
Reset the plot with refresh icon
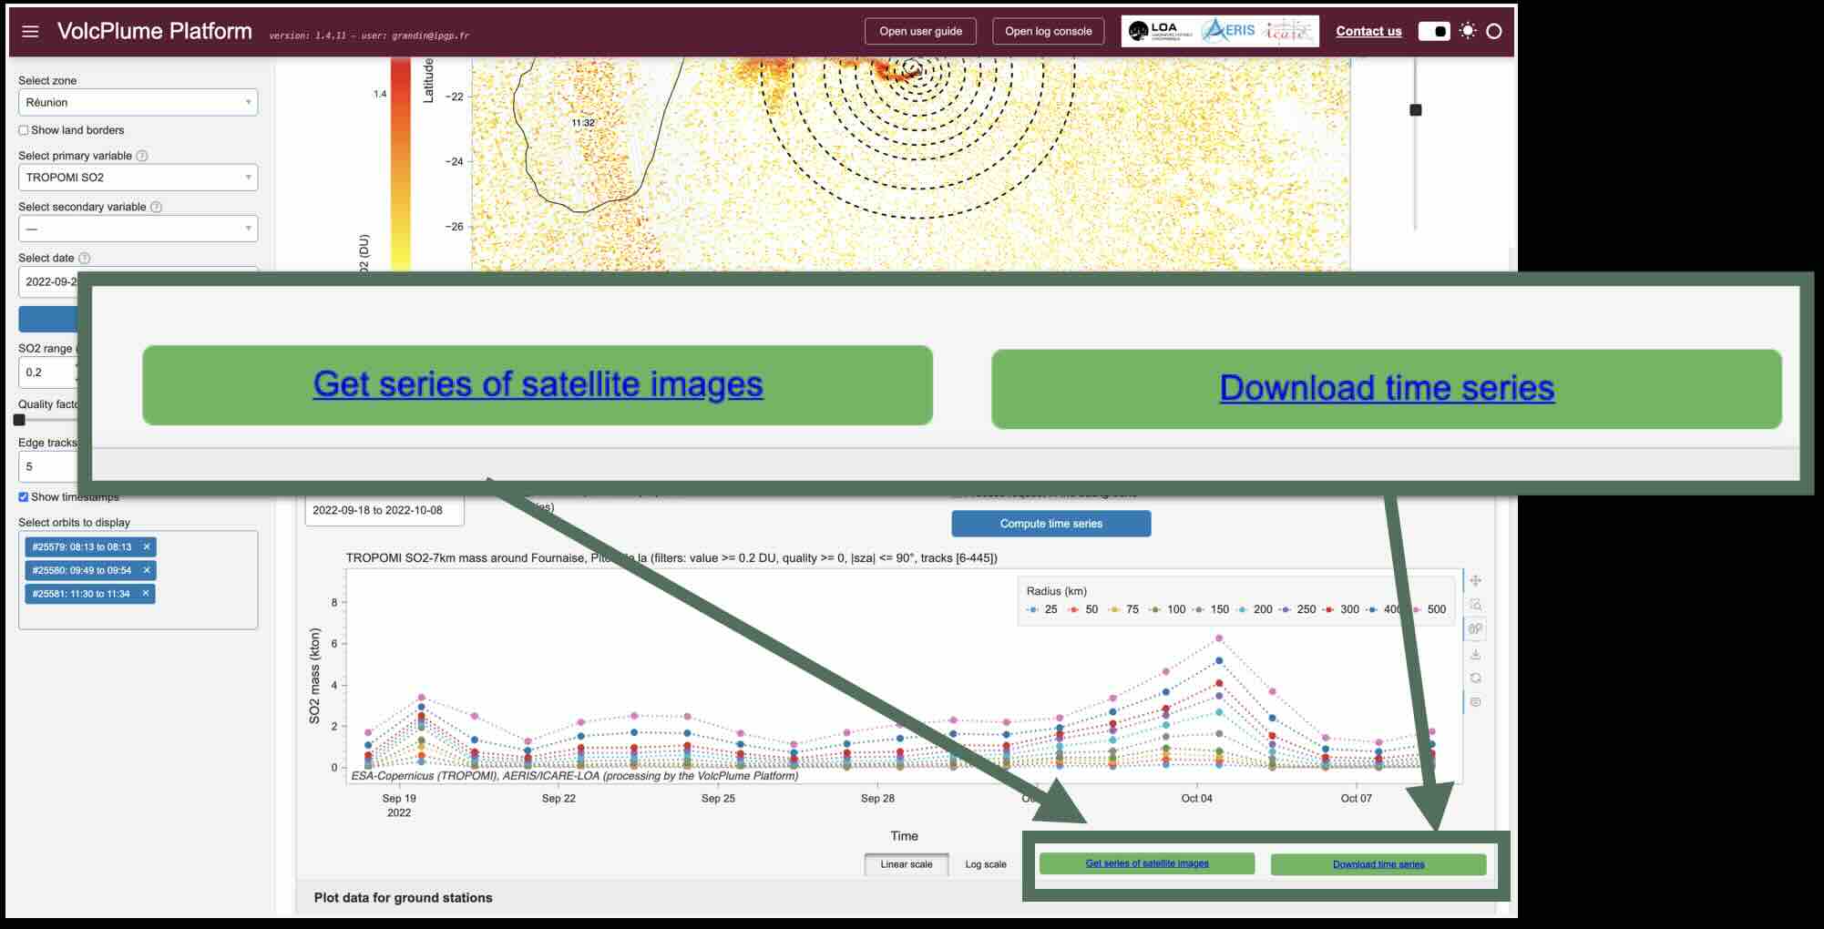click(x=1475, y=679)
